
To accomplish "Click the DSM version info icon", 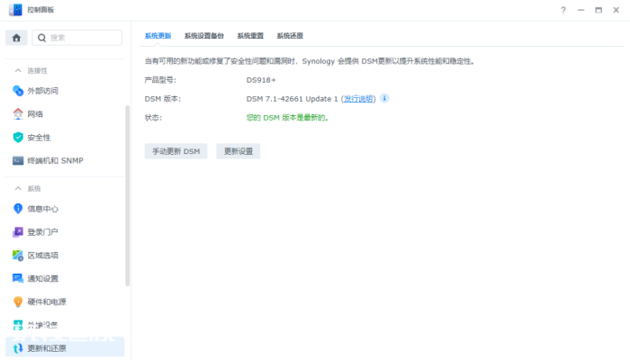I will (x=384, y=98).
